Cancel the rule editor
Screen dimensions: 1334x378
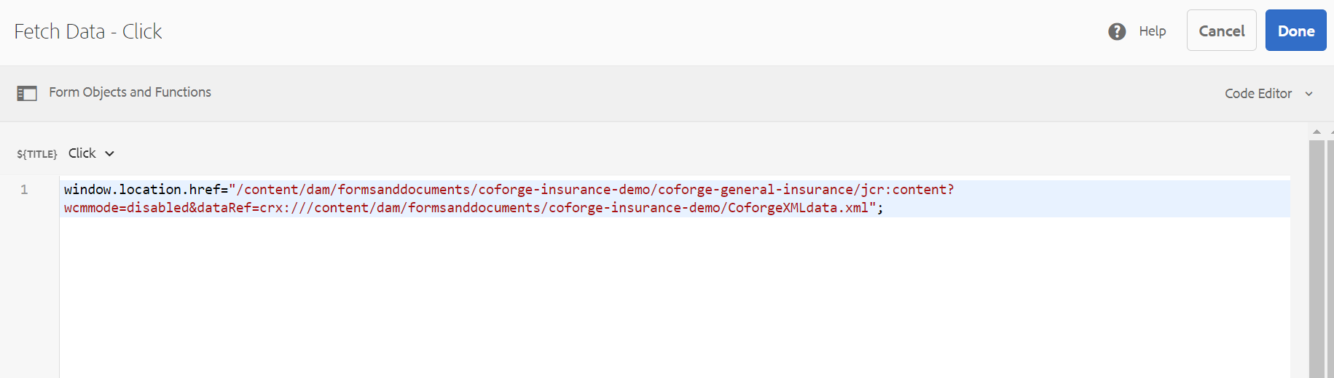1222,31
